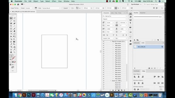
Task: Toggle checkmark of second Play action item
Action: click(104, 45)
